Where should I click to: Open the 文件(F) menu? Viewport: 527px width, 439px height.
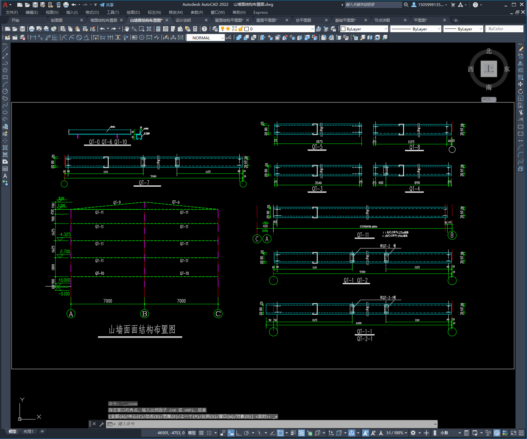(x=12, y=12)
